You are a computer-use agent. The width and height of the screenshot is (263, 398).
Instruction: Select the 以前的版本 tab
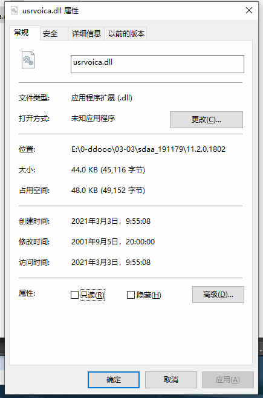[126, 34]
